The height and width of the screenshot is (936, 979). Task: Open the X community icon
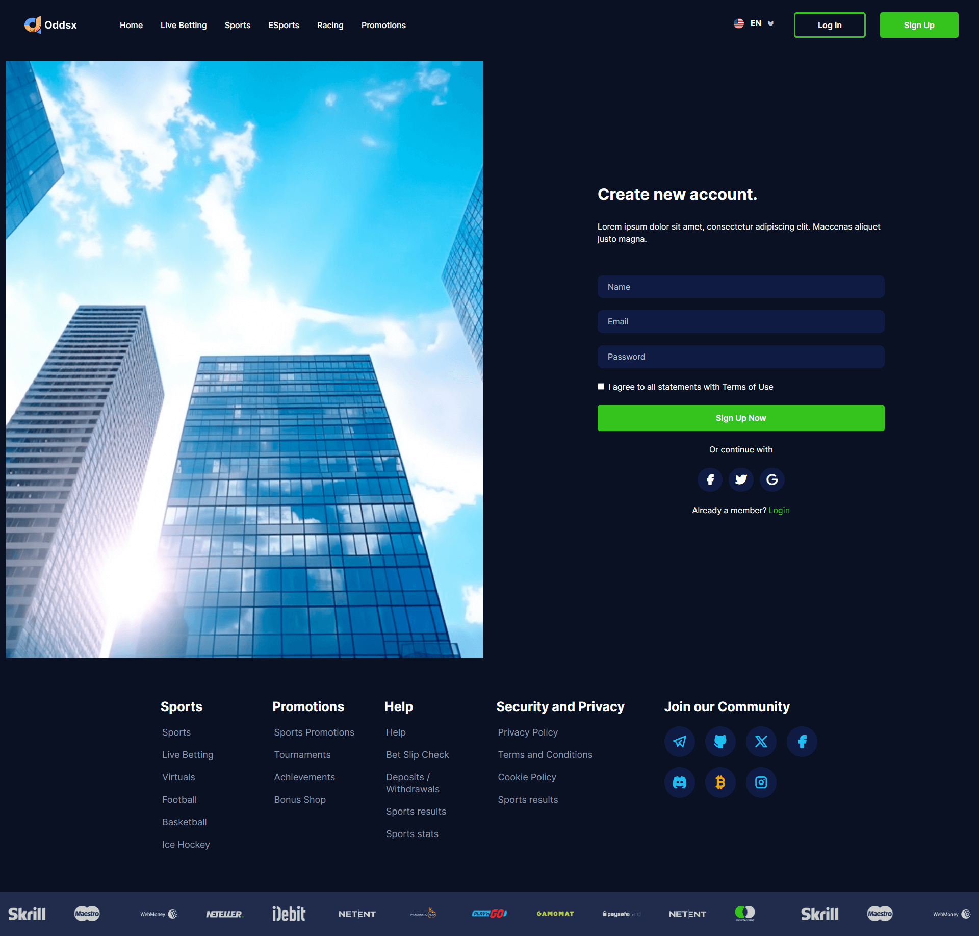pyautogui.click(x=761, y=741)
